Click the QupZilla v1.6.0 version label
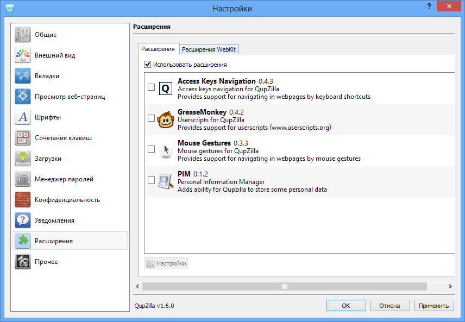This screenshot has width=465, height=322. 154,306
